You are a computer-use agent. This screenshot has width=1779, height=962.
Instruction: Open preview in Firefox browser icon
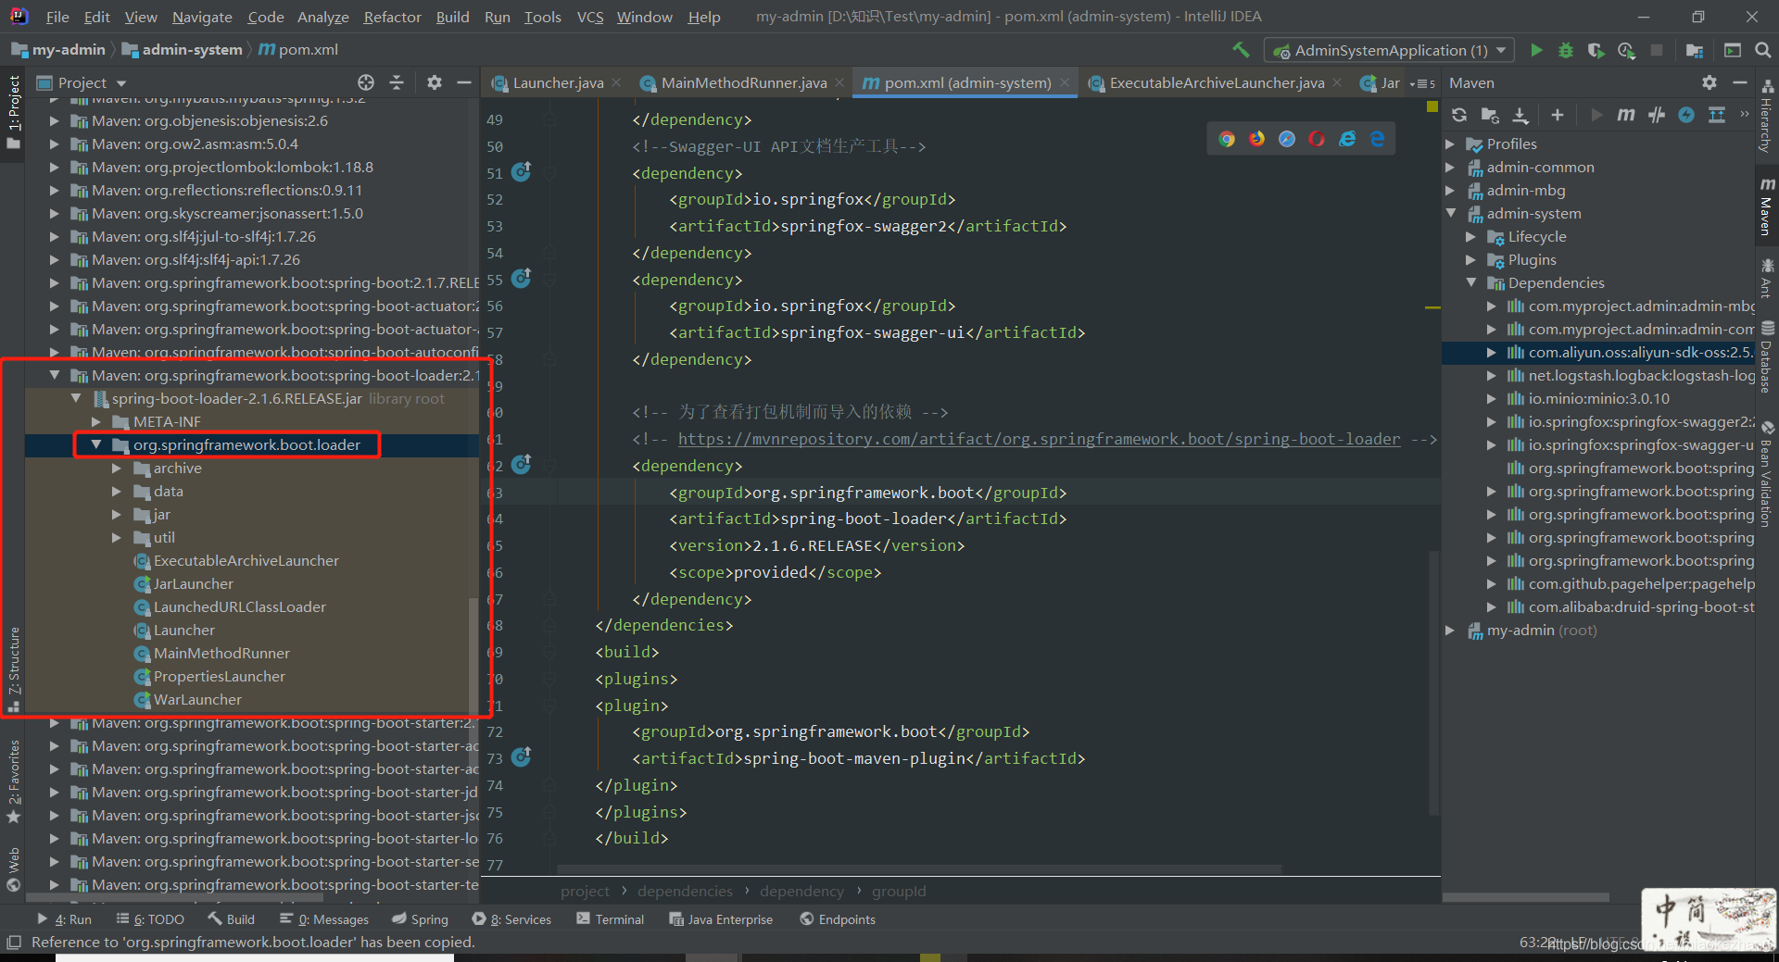click(x=1256, y=139)
